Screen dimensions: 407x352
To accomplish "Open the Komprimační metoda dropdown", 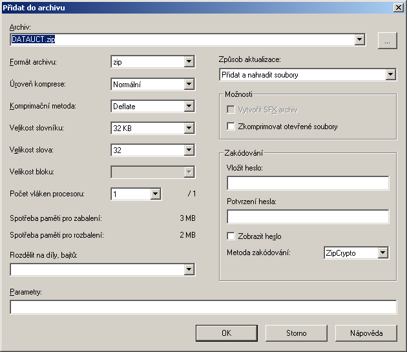I will 189,106.
